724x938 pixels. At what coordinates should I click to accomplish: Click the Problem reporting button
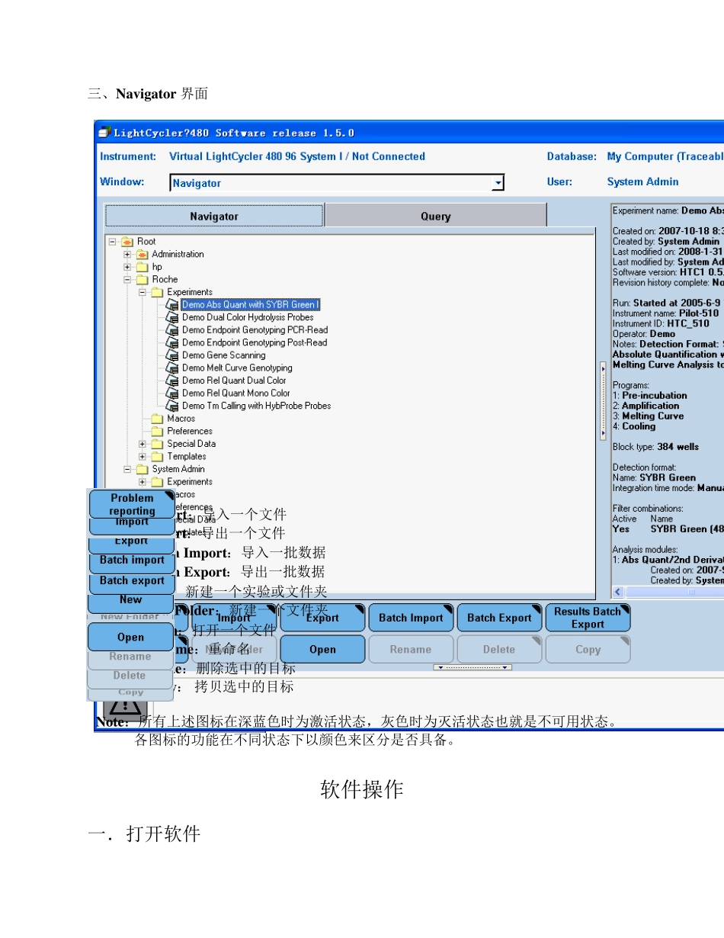click(x=132, y=504)
